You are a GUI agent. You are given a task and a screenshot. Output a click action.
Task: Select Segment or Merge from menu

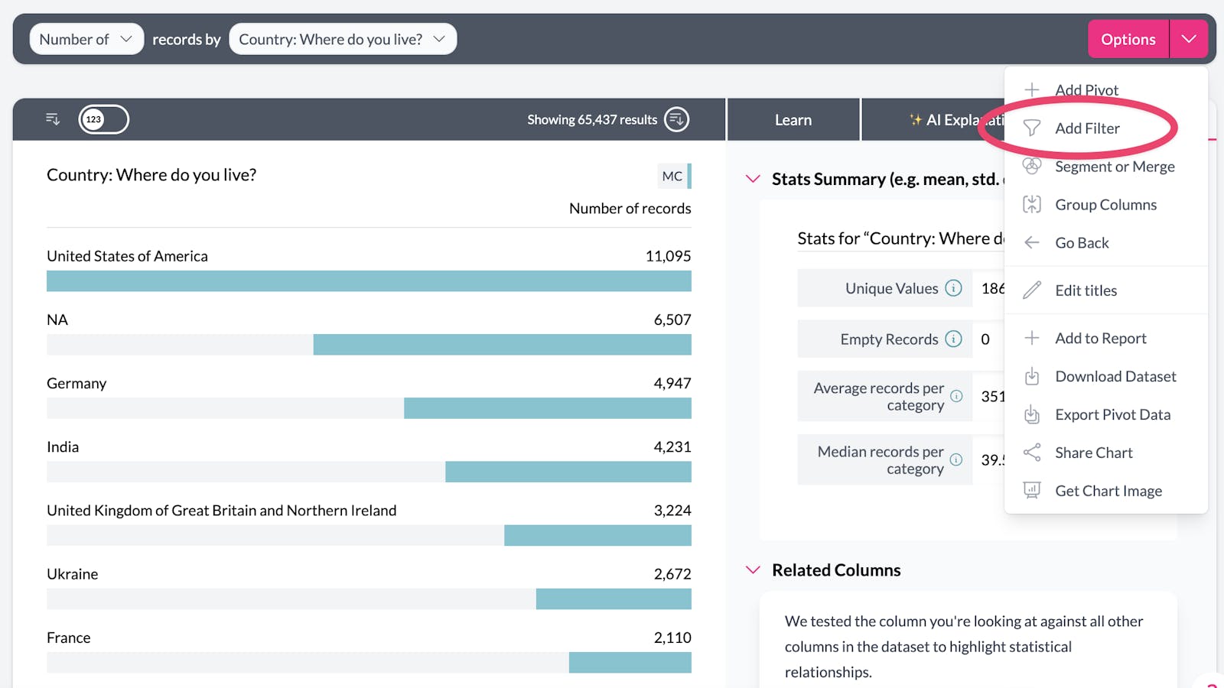click(x=1114, y=167)
